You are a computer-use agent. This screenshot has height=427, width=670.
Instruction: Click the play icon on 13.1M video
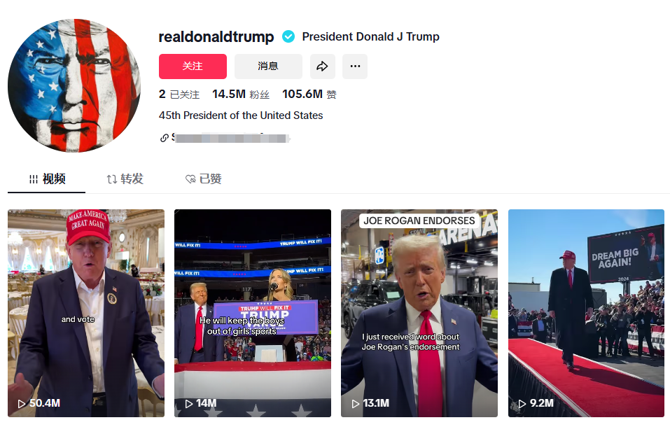[x=355, y=403]
